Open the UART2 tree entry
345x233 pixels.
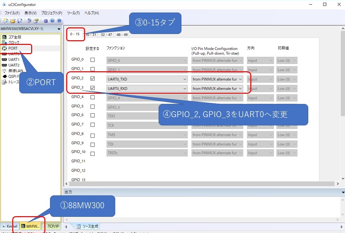tap(14, 65)
